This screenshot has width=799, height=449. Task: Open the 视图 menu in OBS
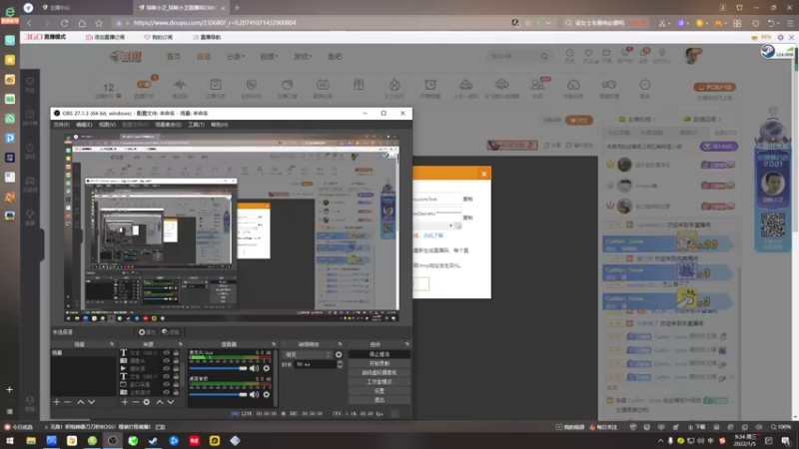(107, 124)
